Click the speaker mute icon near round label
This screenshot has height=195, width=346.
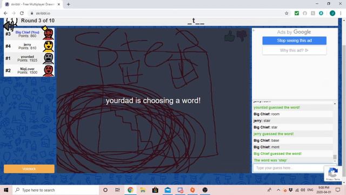(x=9, y=27)
